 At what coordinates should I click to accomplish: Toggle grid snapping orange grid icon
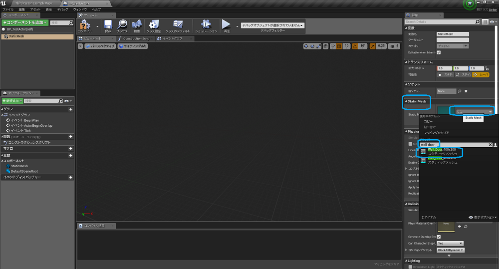[339, 46]
